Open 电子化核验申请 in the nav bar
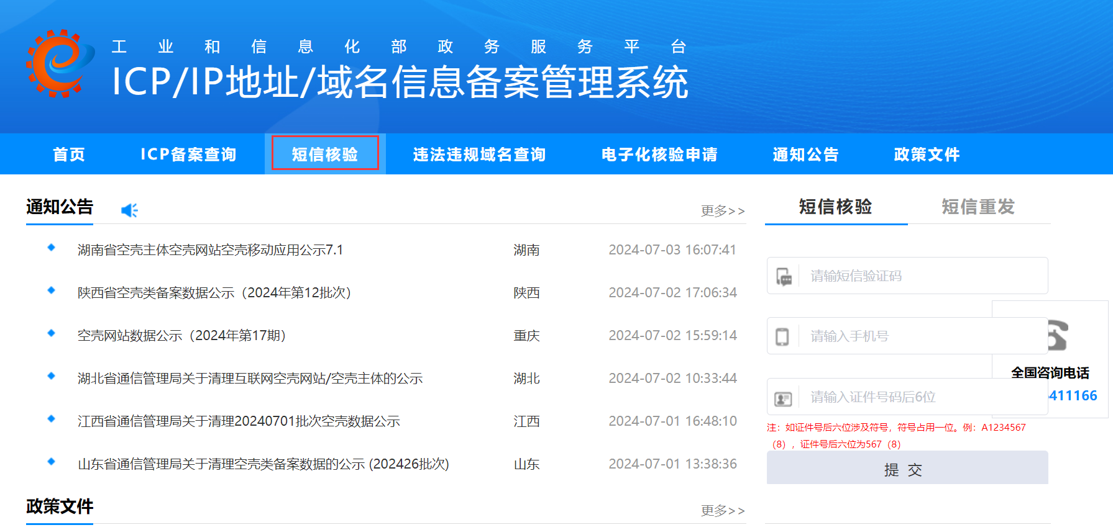1113x530 pixels. tap(659, 155)
